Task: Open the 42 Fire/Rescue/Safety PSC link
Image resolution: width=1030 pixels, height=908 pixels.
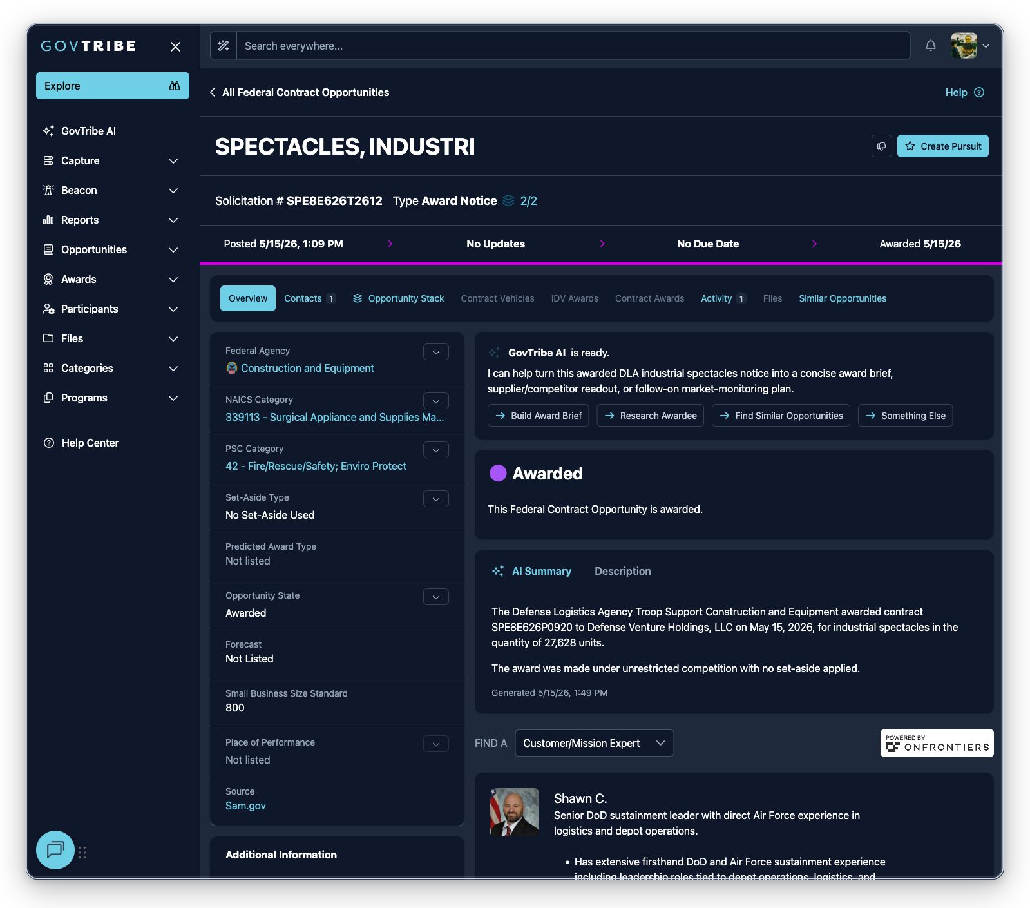Action: [x=316, y=466]
